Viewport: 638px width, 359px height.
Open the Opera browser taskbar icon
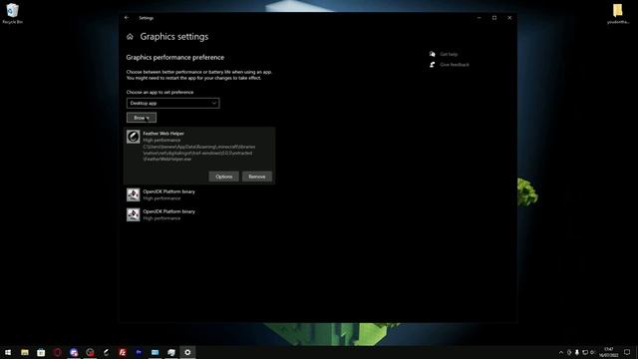point(58,352)
